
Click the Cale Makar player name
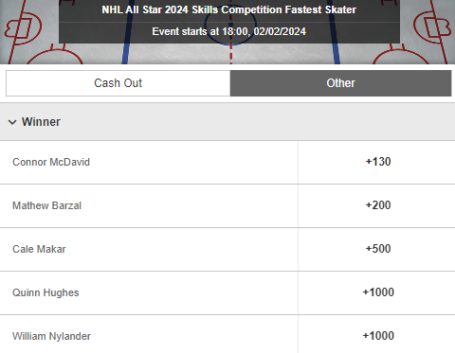pos(39,249)
